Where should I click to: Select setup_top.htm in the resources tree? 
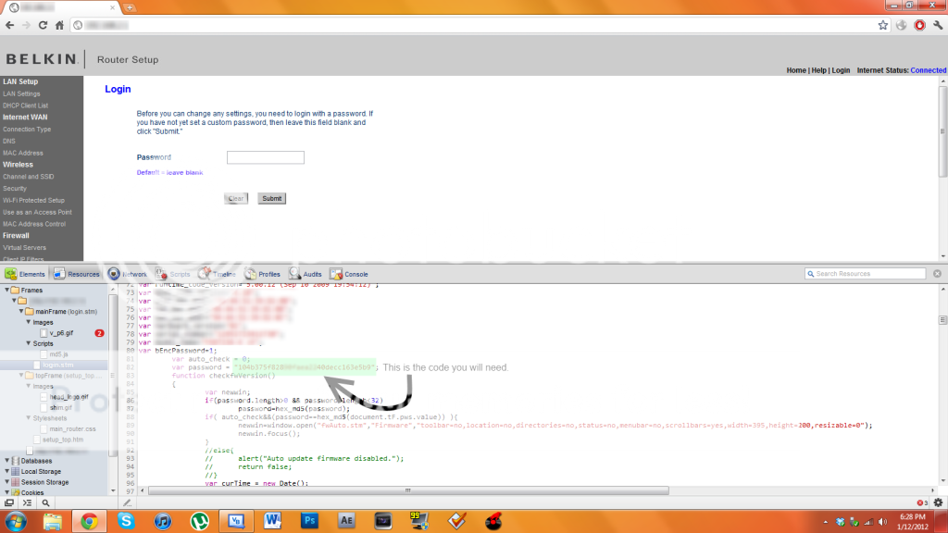click(57, 440)
